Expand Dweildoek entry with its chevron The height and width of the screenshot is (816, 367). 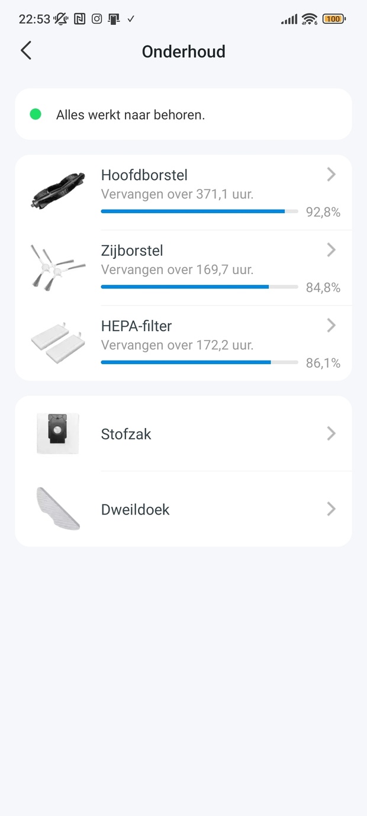pyautogui.click(x=331, y=509)
